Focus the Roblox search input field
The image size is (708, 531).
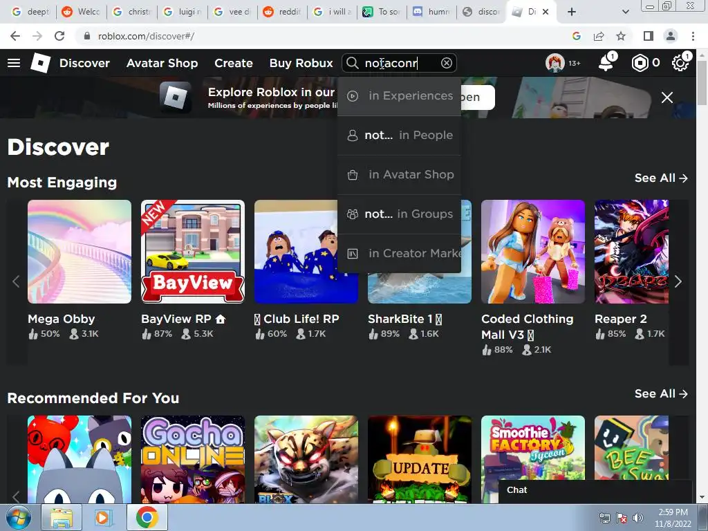tap(400, 63)
